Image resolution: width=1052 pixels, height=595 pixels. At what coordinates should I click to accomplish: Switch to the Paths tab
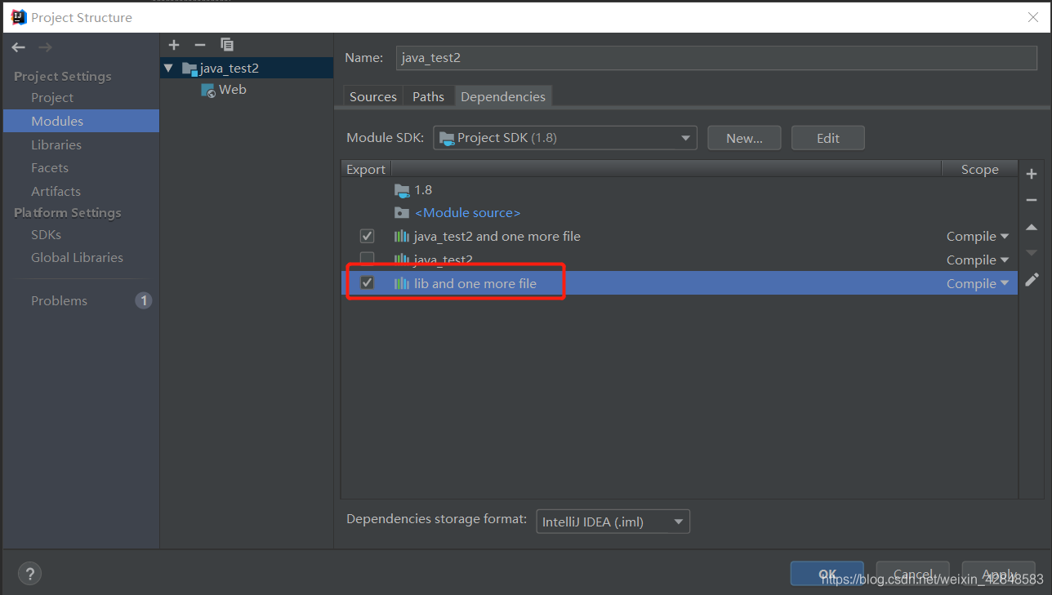428,95
